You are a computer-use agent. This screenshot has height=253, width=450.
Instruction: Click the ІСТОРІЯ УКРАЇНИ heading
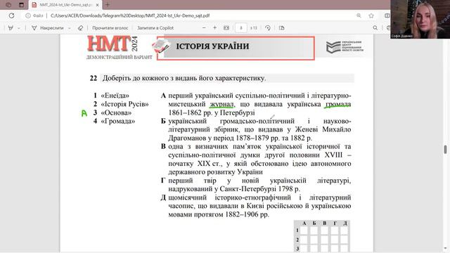[212, 46]
